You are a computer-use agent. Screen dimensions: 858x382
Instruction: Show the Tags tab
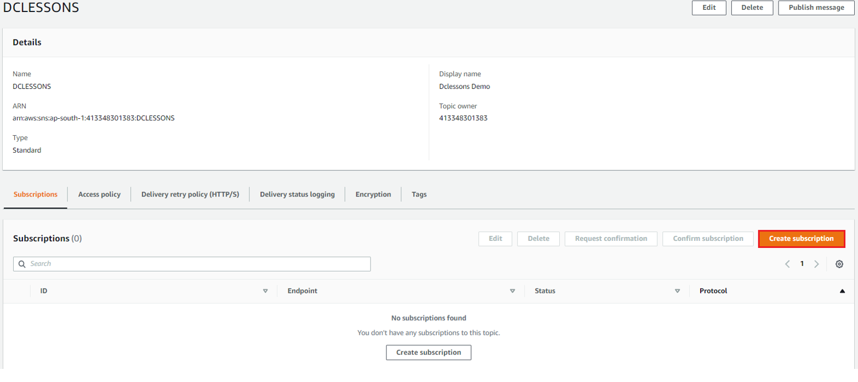point(419,194)
